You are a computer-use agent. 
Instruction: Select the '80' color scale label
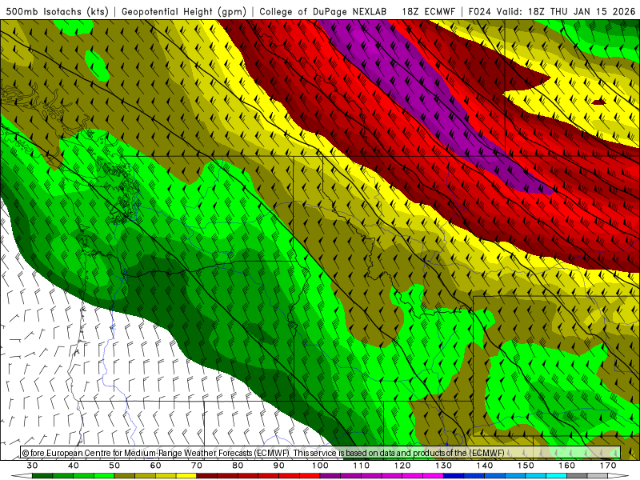tap(238, 466)
